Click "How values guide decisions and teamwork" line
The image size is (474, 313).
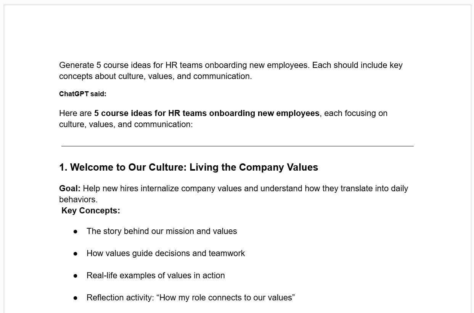[x=165, y=253]
